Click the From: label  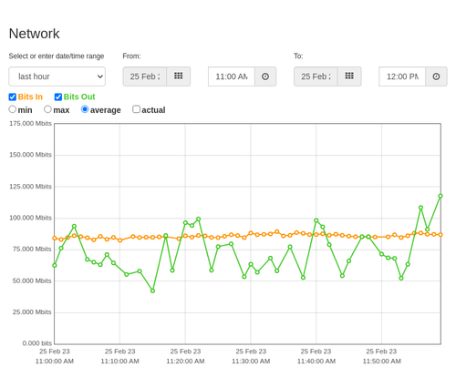131,56
